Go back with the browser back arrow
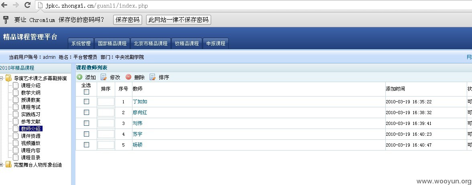The image size is (472, 185). (4, 5)
